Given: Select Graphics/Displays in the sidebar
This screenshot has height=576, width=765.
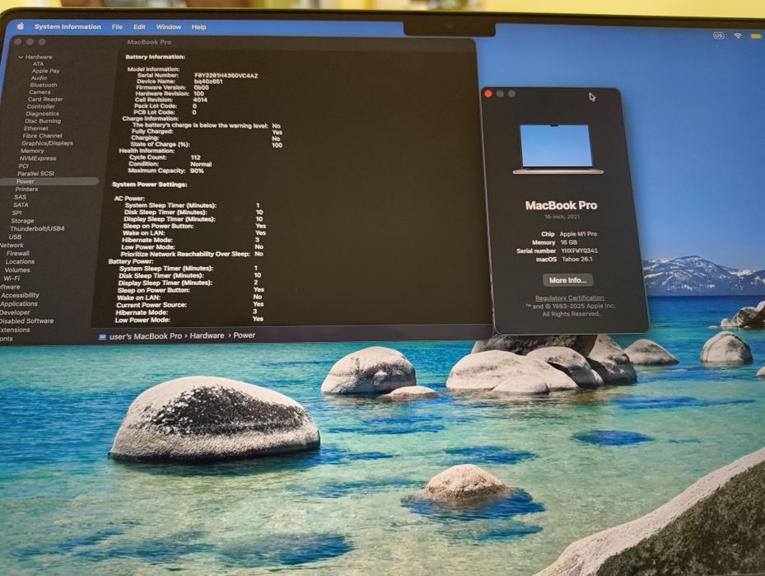Looking at the screenshot, I should click(47, 143).
